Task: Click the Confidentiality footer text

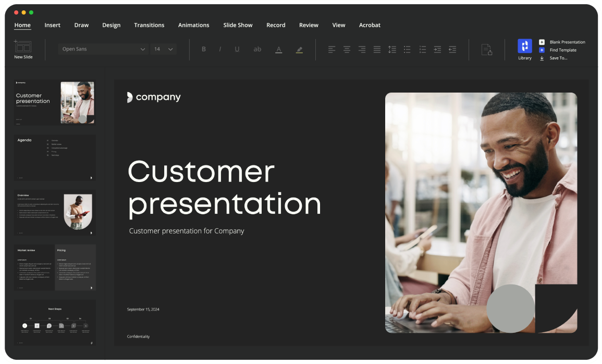Action: pos(138,336)
